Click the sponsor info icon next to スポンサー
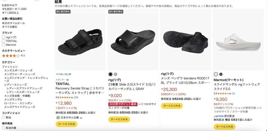This screenshot has width=267, height=131. pos(68,80)
